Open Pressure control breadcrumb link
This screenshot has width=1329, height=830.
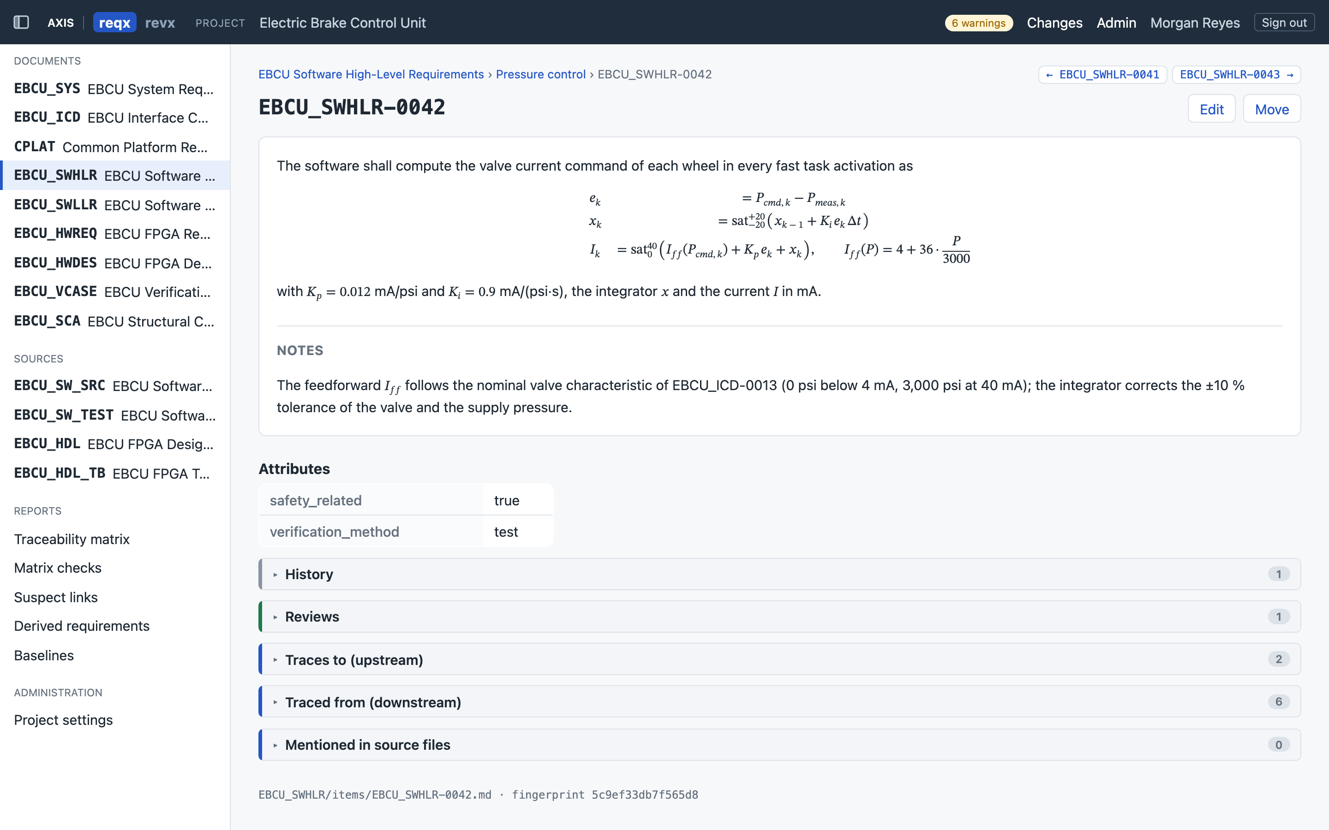[540, 74]
